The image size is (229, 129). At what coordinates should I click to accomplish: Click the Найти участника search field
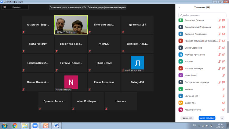tap(202, 15)
